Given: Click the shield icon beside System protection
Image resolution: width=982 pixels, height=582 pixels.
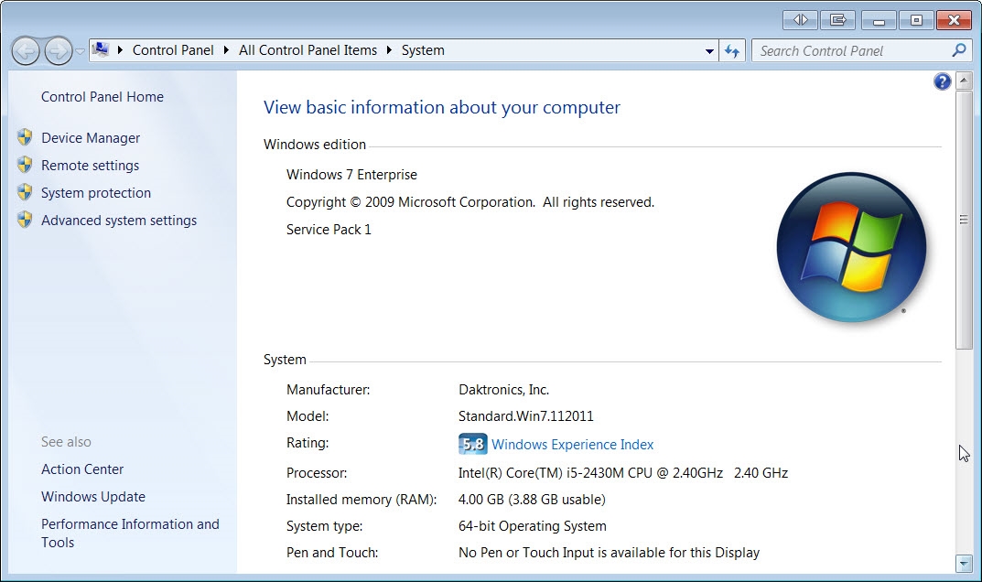Looking at the screenshot, I should pos(24,192).
